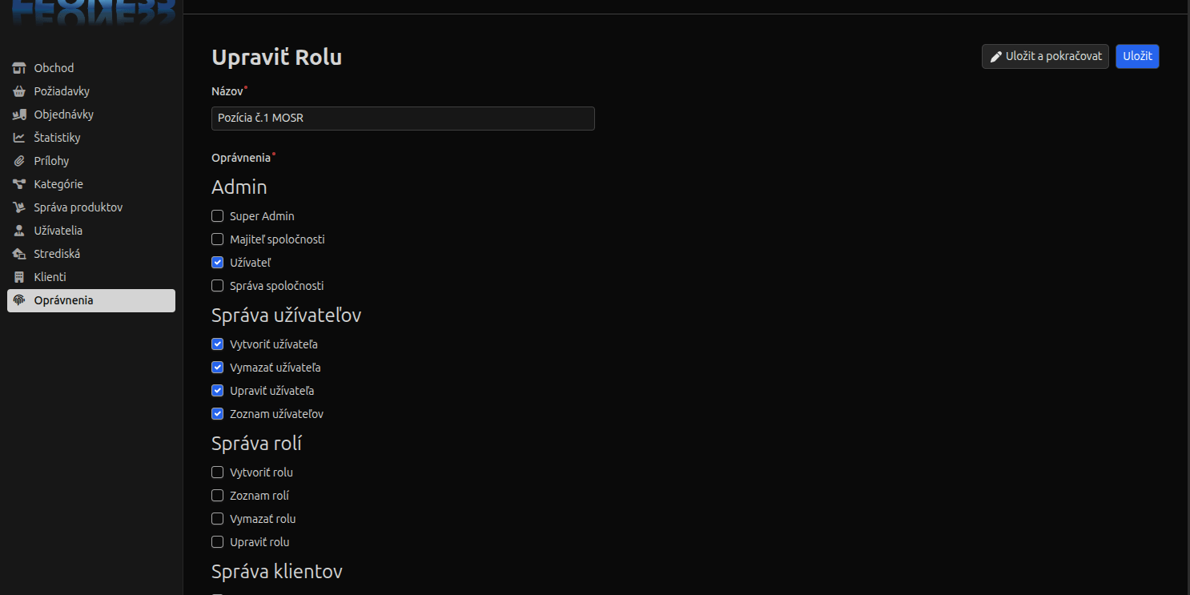Viewport: 1190px width, 595px height.
Task: Check the Vytvoriť rolu checkbox
Action: [x=217, y=472]
